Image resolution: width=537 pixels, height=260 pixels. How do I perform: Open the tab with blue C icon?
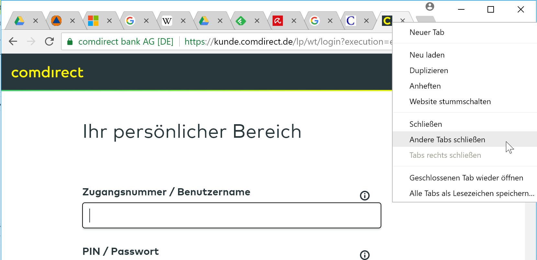pos(351,21)
